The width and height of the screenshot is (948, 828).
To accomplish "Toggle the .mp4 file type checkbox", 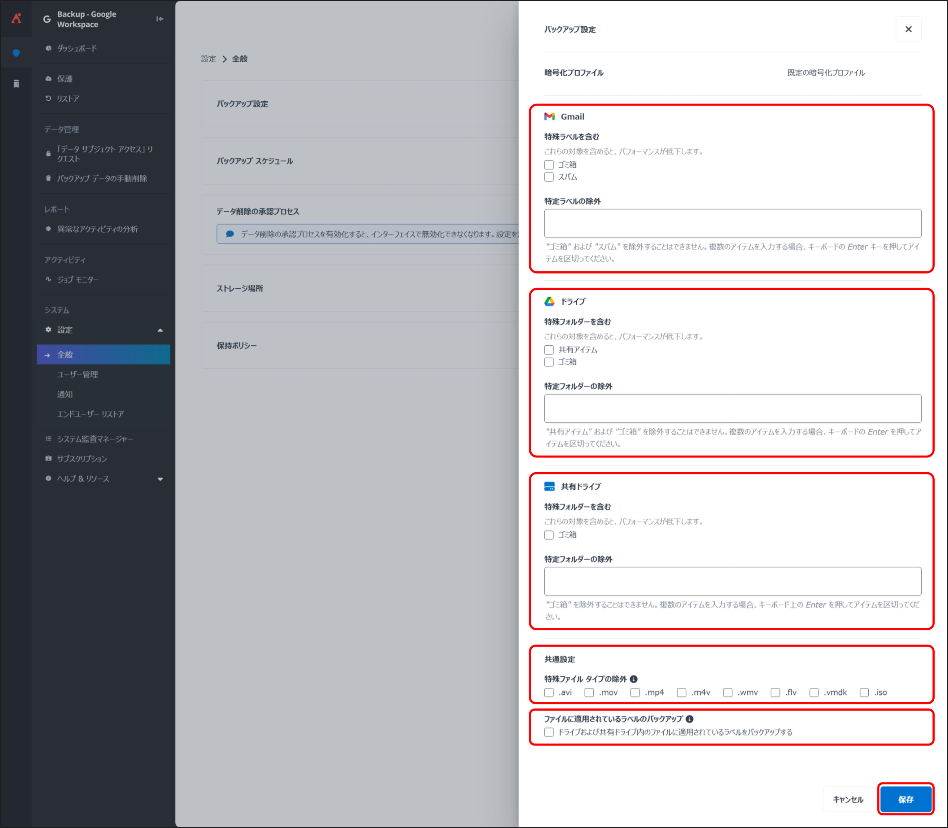I will tap(635, 693).
